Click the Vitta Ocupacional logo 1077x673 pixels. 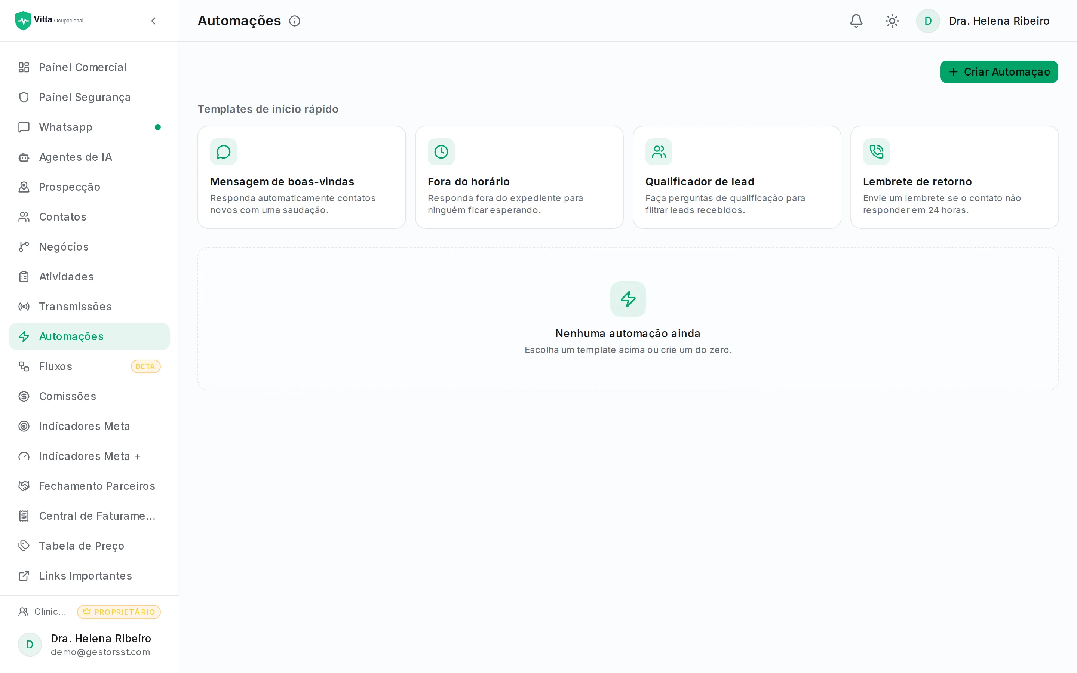(x=49, y=21)
